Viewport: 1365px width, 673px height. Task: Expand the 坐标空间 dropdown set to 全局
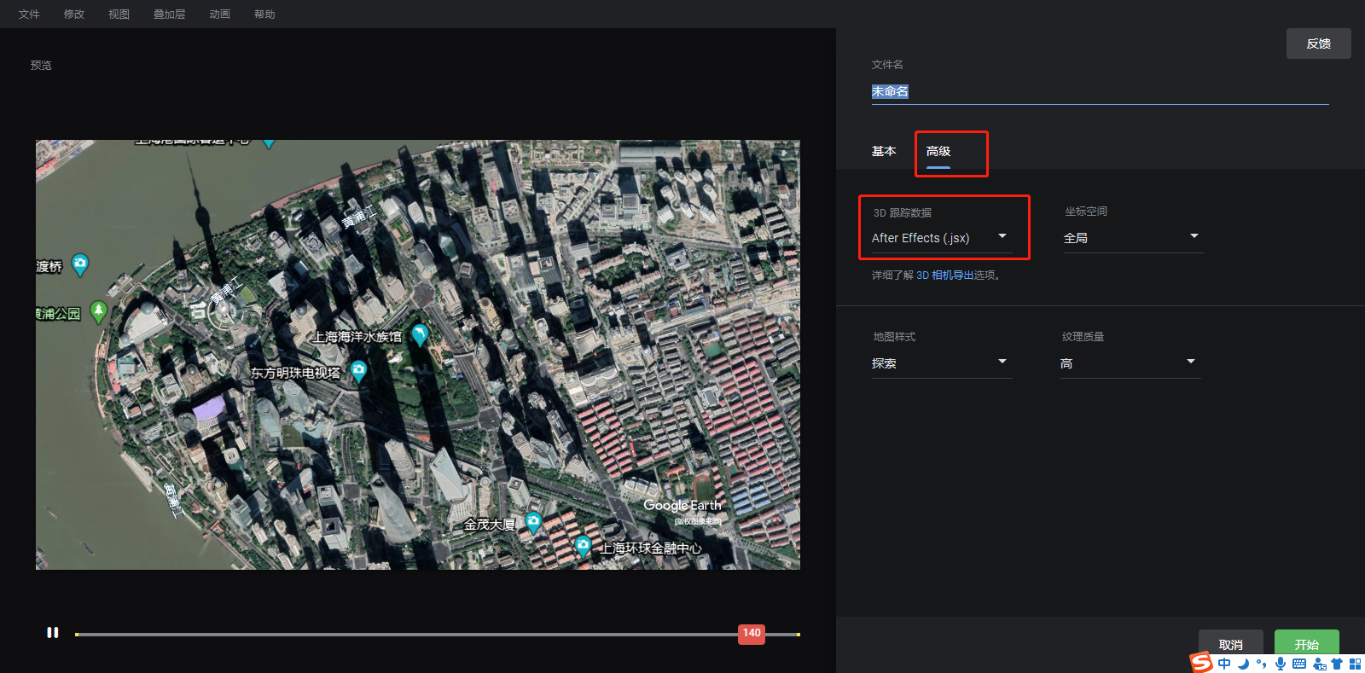point(1132,238)
